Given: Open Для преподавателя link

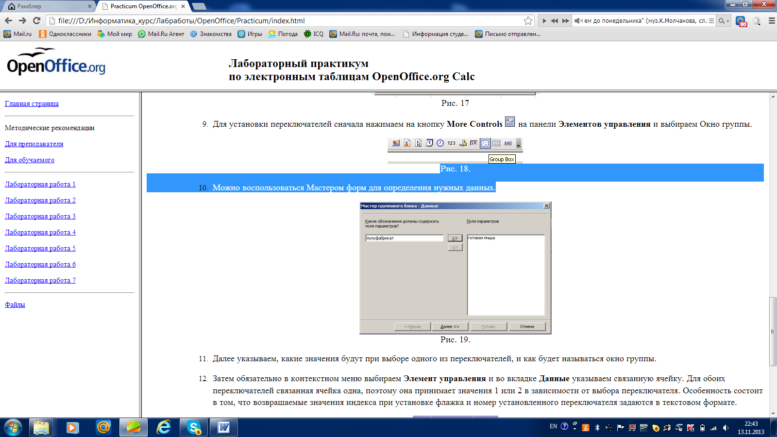Looking at the screenshot, I should (x=34, y=144).
